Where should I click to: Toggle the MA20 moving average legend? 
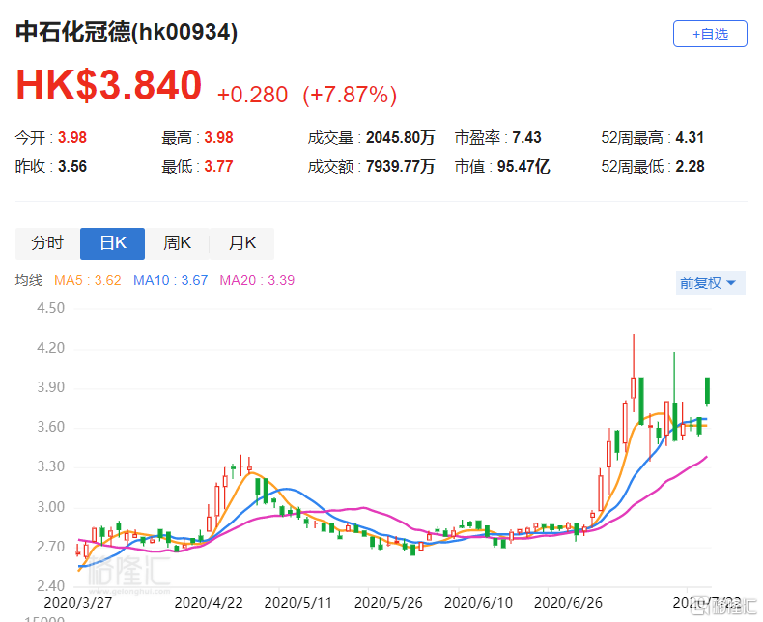pos(257,281)
